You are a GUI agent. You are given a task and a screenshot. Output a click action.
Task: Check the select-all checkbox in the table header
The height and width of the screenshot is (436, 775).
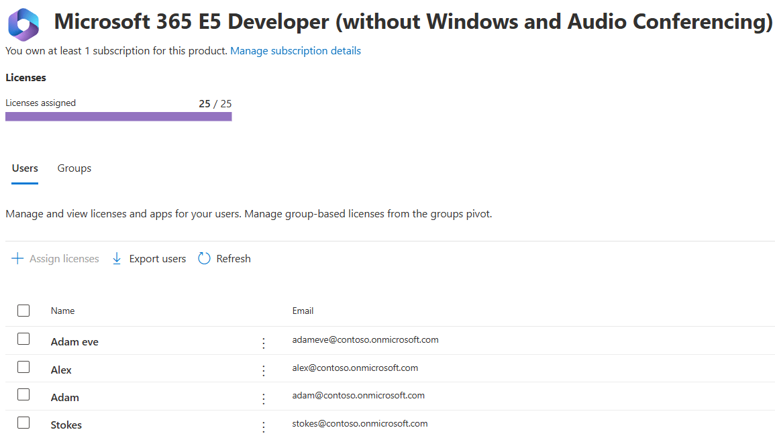23,310
